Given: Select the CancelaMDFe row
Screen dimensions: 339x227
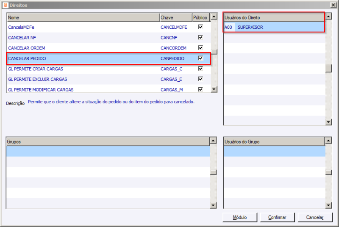Looking at the screenshot, I should (x=109, y=27).
